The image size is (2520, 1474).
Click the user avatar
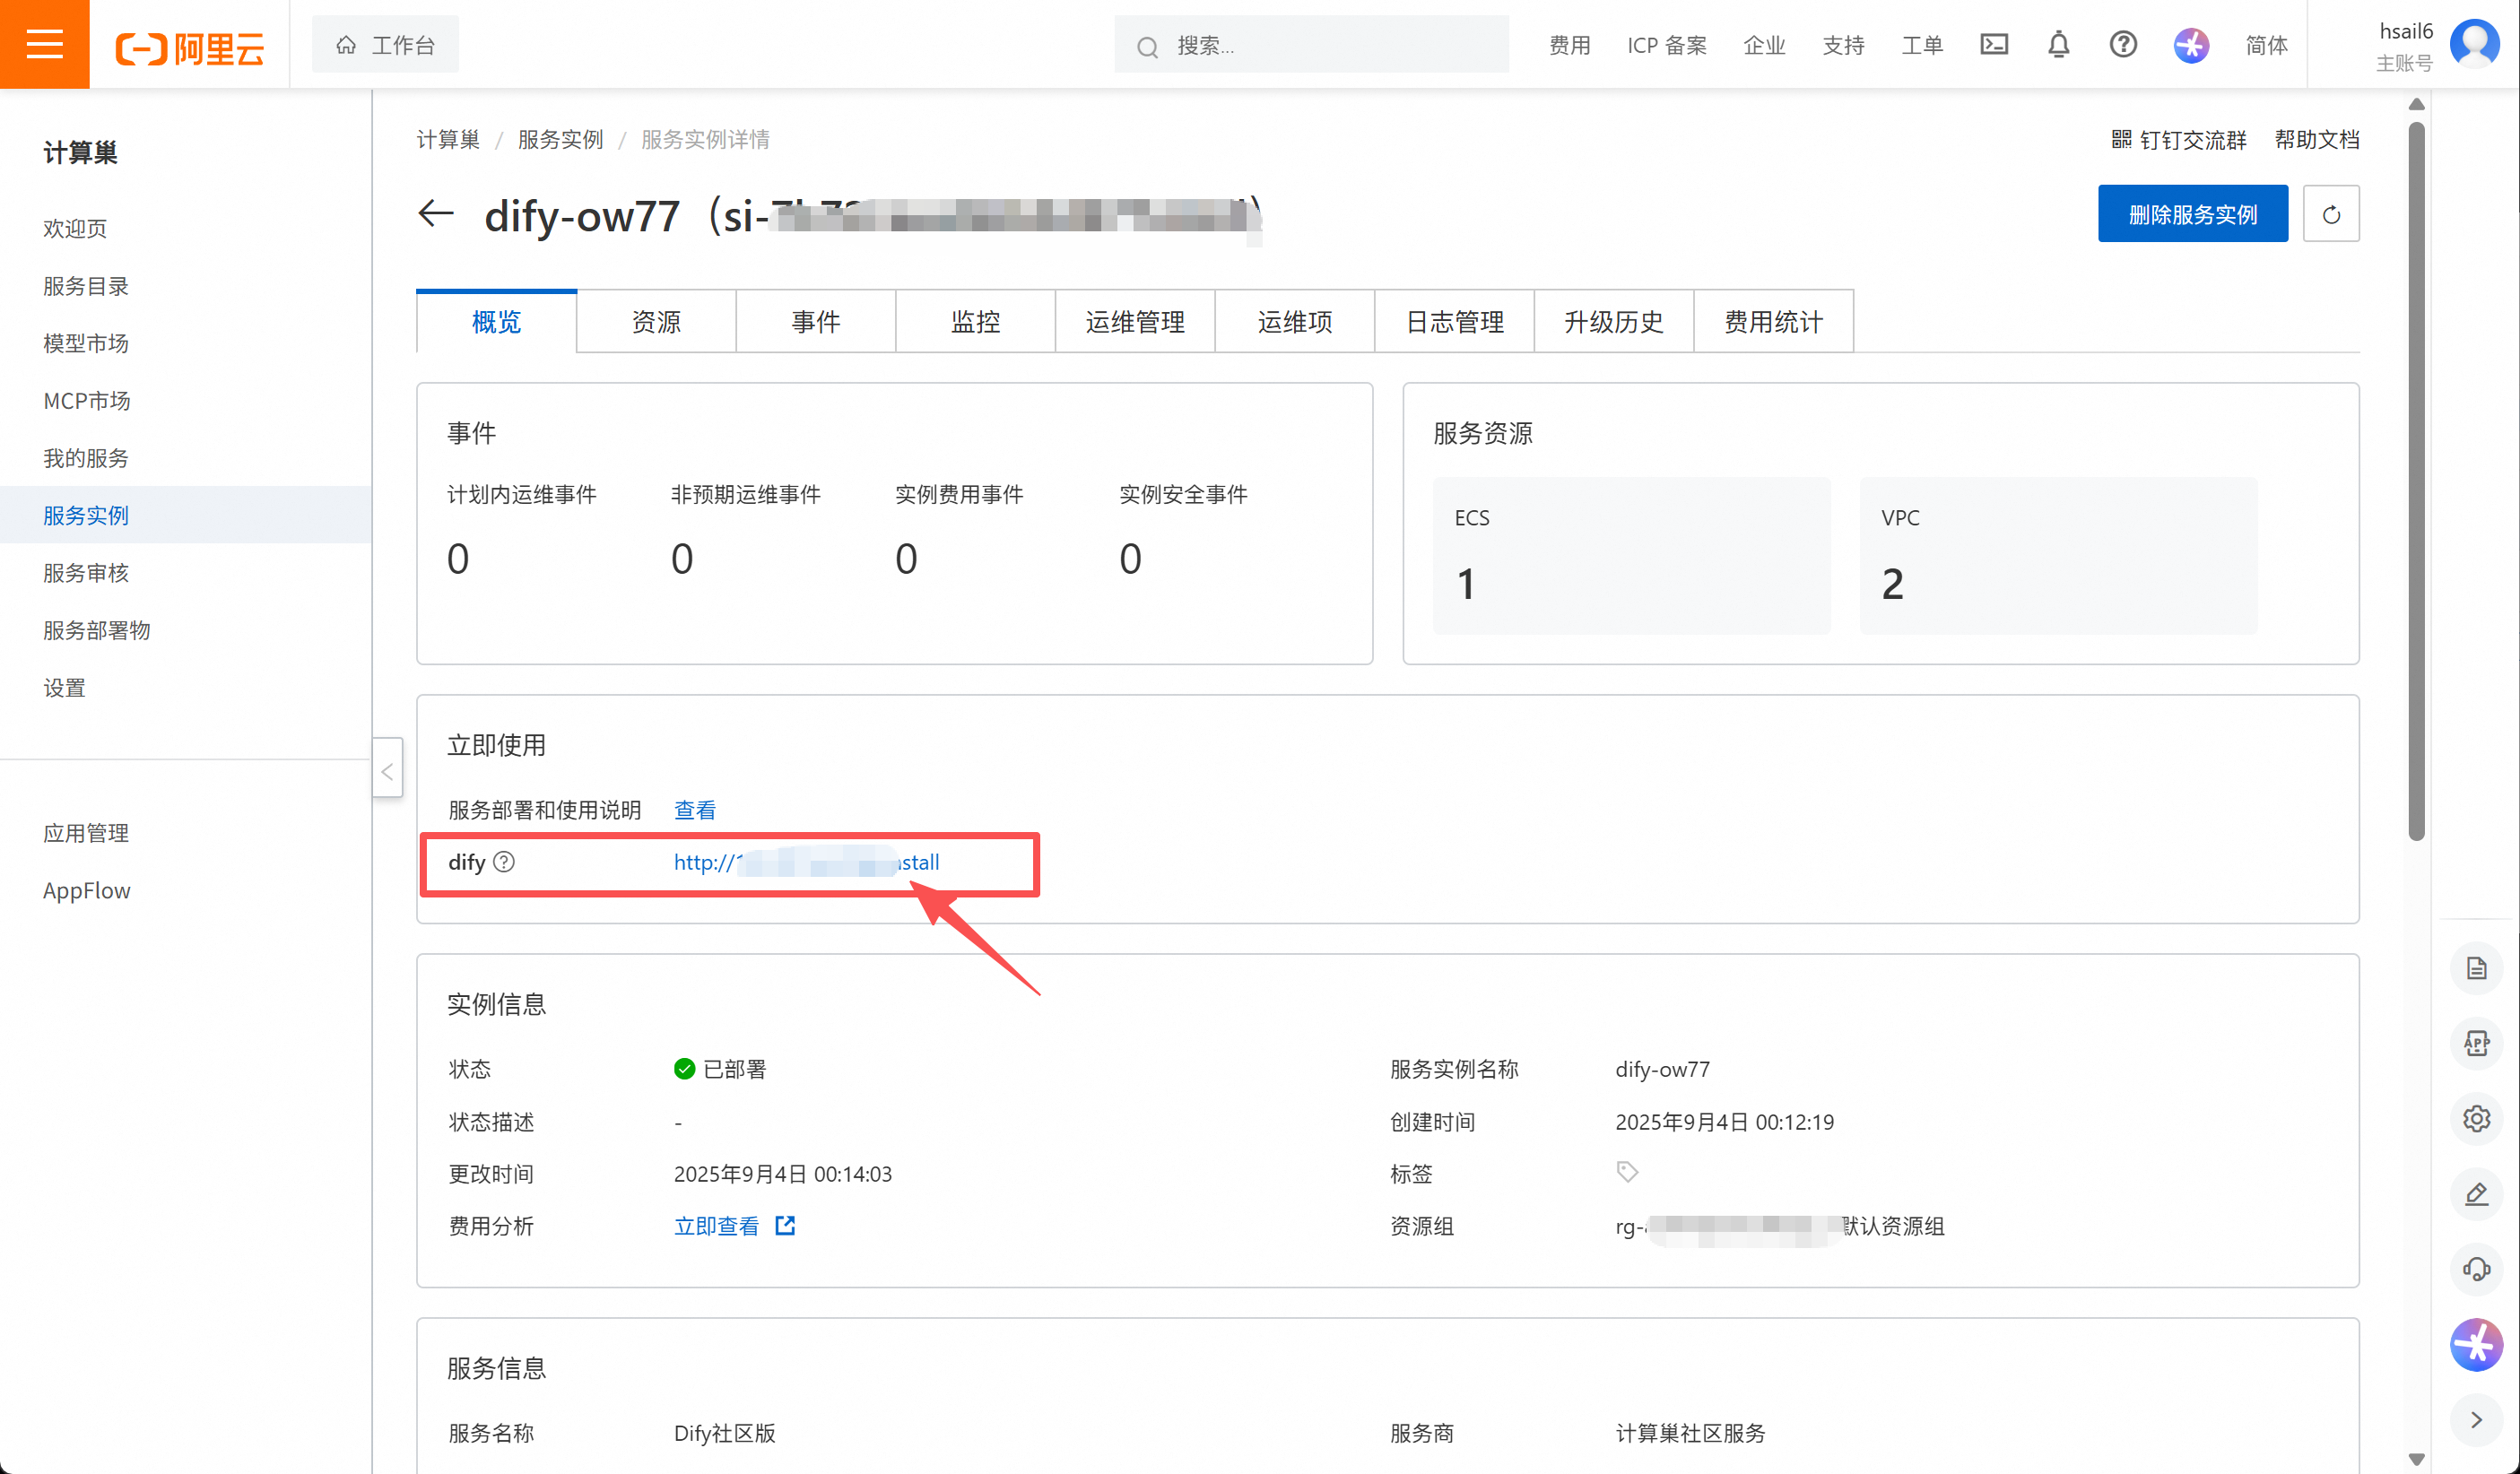point(2474,44)
